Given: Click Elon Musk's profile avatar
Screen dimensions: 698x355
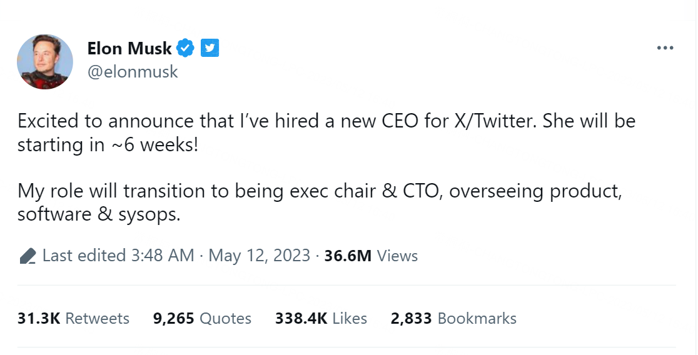Looking at the screenshot, I should coord(45,62).
